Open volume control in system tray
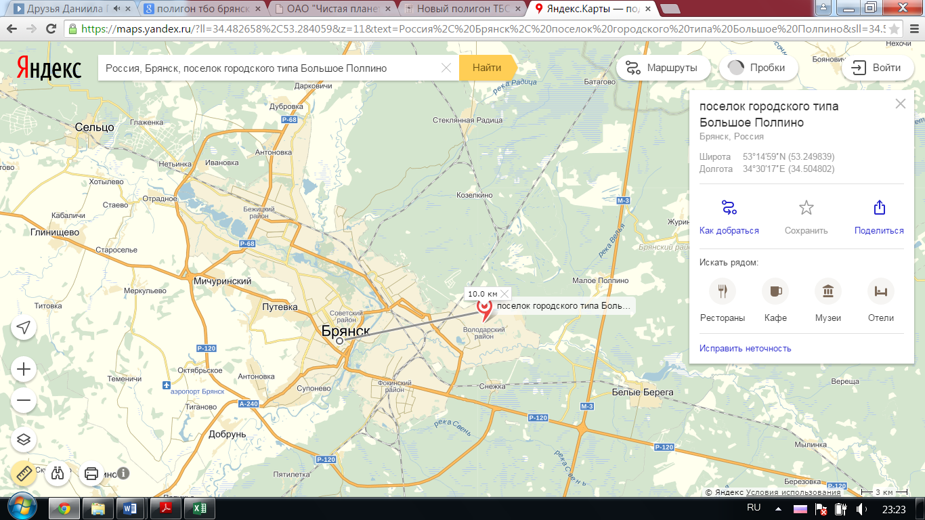The height and width of the screenshot is (520, 925). (862, 508)
